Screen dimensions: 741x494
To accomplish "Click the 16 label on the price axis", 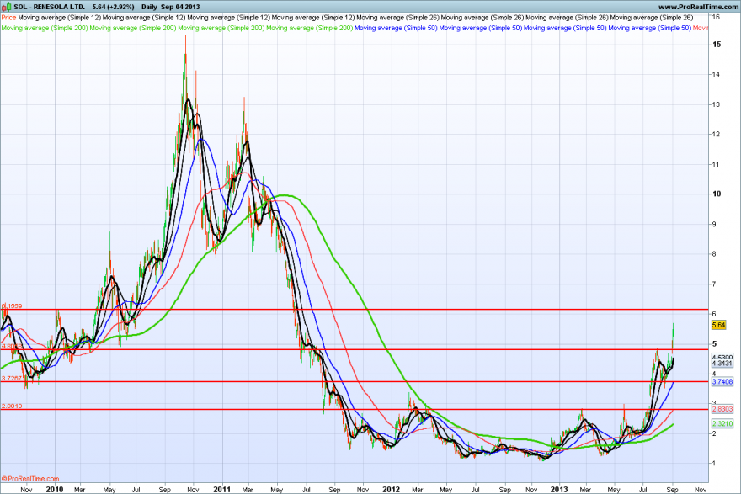I will pos(717,17).
